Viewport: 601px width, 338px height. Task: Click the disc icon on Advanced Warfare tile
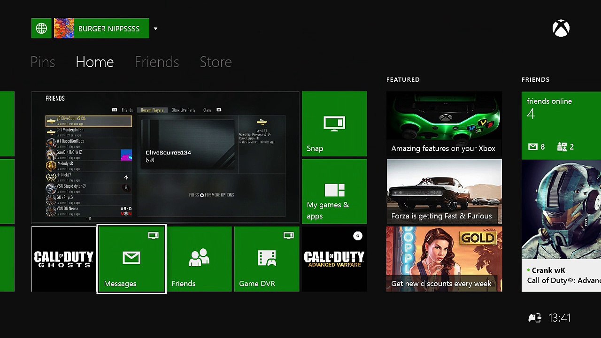tap(358, 236)
